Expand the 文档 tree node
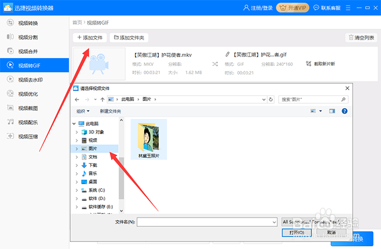381x249 pixels. tap(77, 157)
